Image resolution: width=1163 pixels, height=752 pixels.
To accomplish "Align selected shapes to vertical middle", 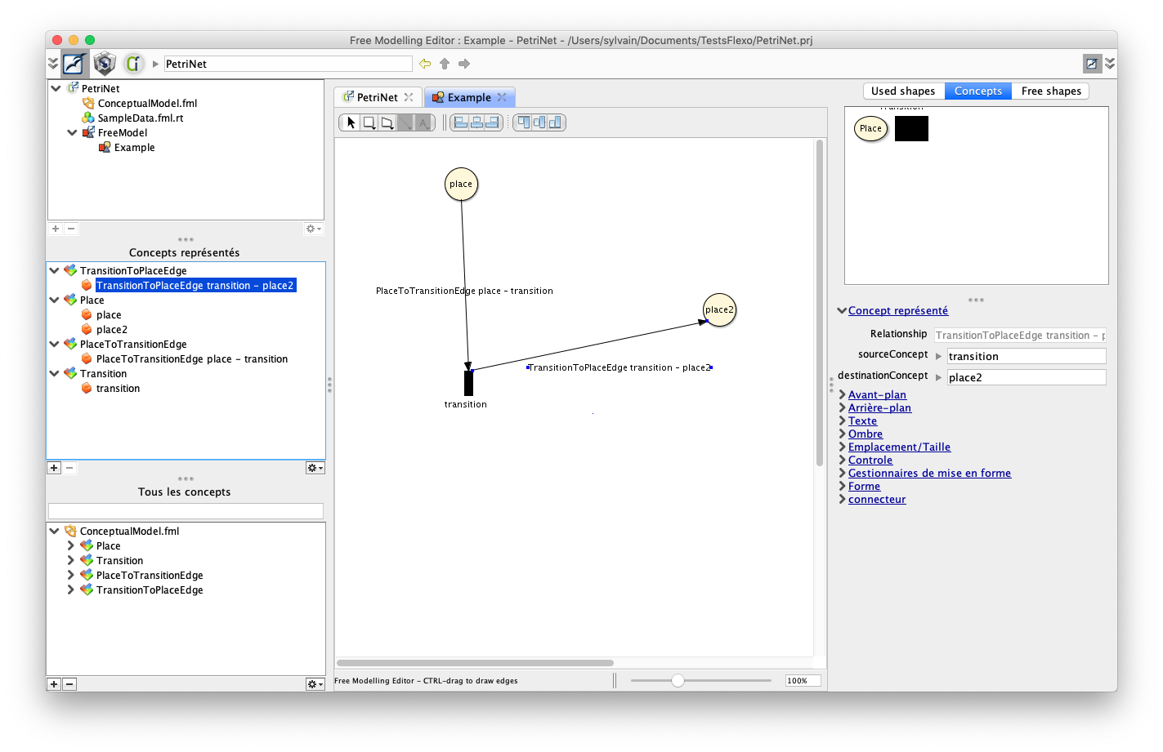I will 539,122.
